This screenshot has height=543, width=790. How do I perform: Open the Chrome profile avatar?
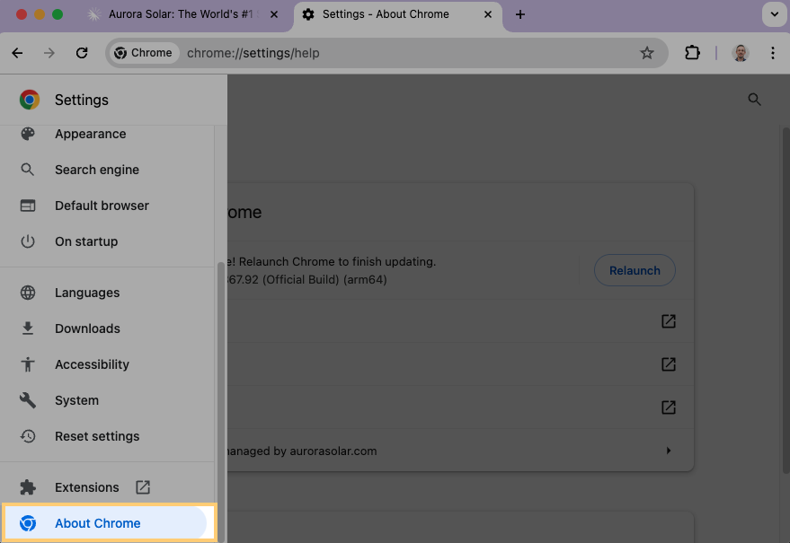740,53
